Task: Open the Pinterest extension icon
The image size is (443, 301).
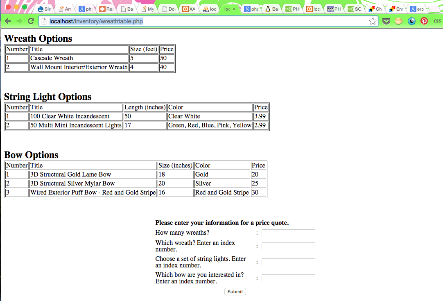Action: (x=424, y=21)
